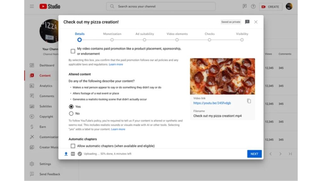Open Copyright section in sidebar
322x181 pixels.
point(46,117)
